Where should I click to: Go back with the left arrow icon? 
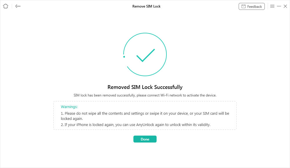tap(18, 6)
